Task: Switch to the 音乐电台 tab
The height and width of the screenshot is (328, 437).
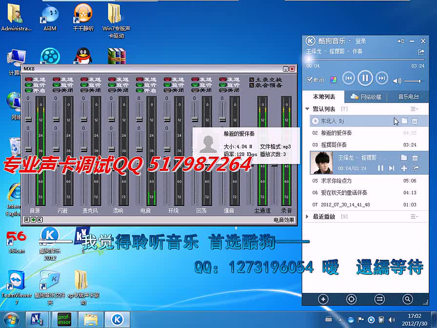Action: pyautogui.click(x=409, y=96)
